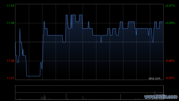Click the 11.31 price axis label
The height and width of the screenshot is (101, 179).
pyautogui.click(x=11, y=78)
